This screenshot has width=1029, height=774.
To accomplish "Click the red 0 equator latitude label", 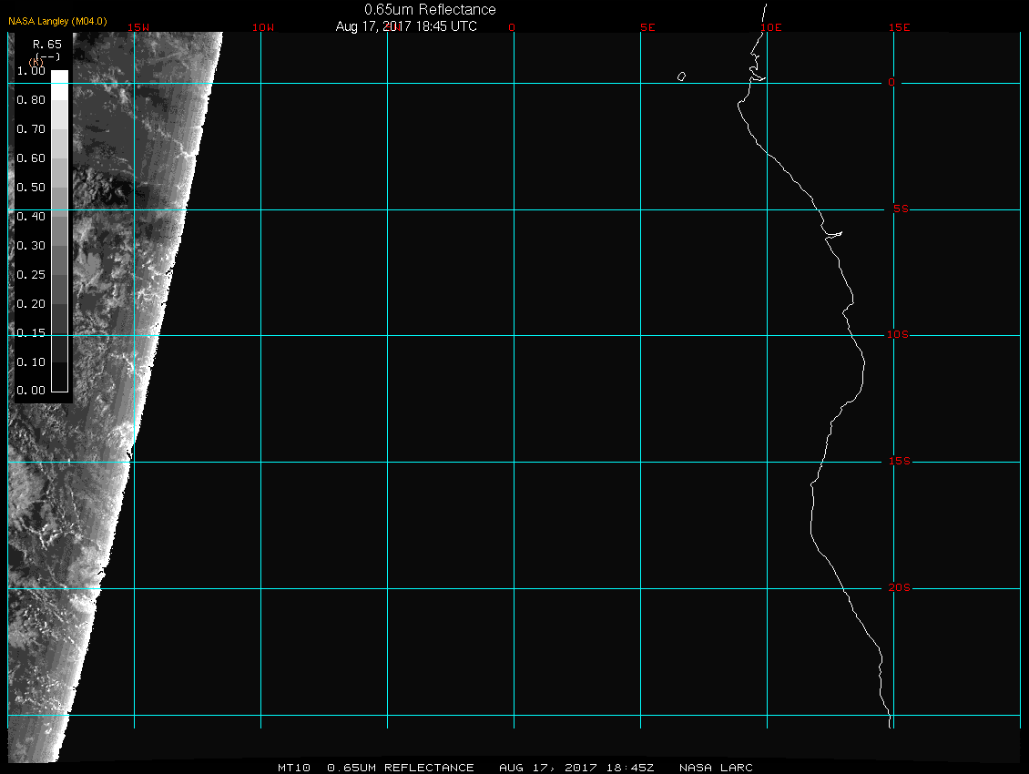I will [x=891, y=83].
